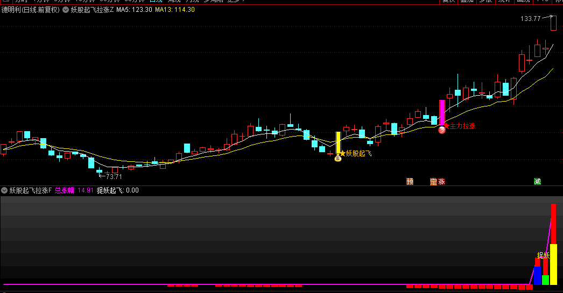This screenshot has height=293, width=563.
Task: Click the blue bar in the sub-chart
Action: point(537,275)
